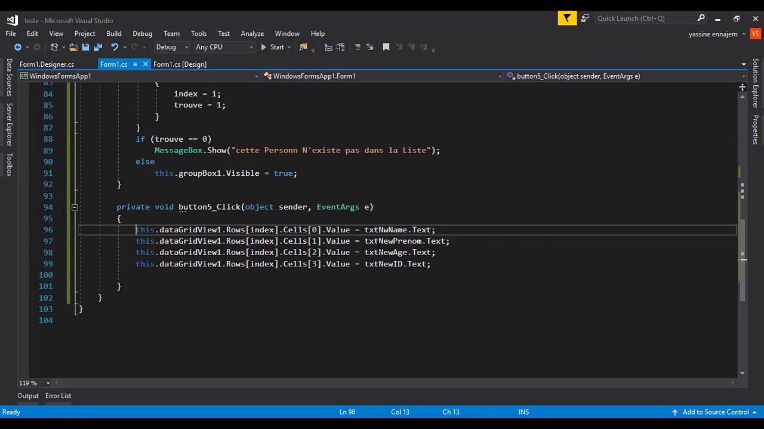Open the Any CPU platform dropdown
The height and width of the screenshot is (429, 764).
coord(224,47)
